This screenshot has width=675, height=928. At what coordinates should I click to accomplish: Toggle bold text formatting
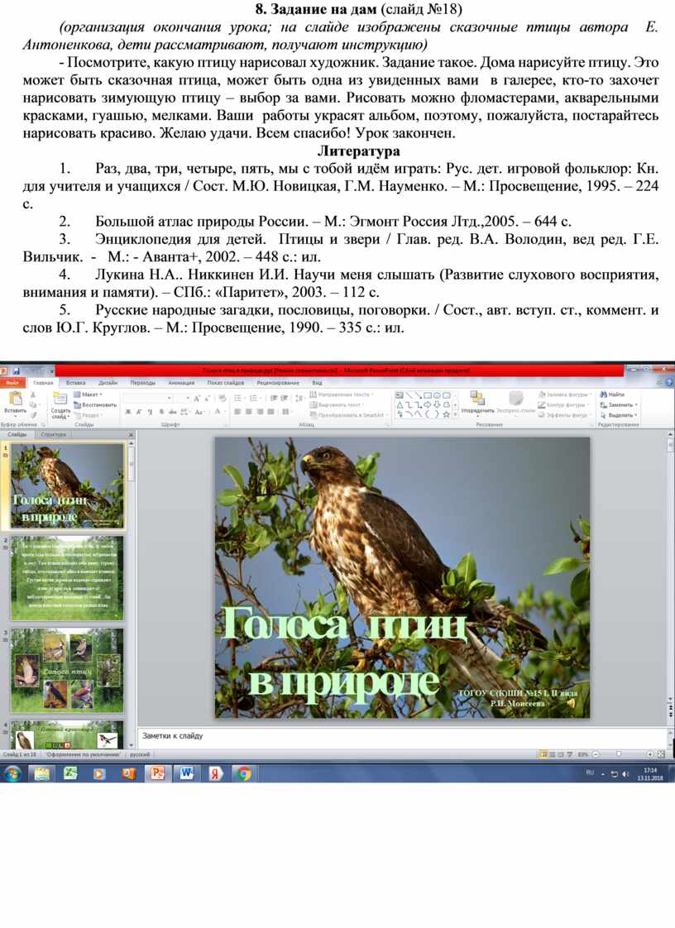pyautogui.click(x=127, y=411)
